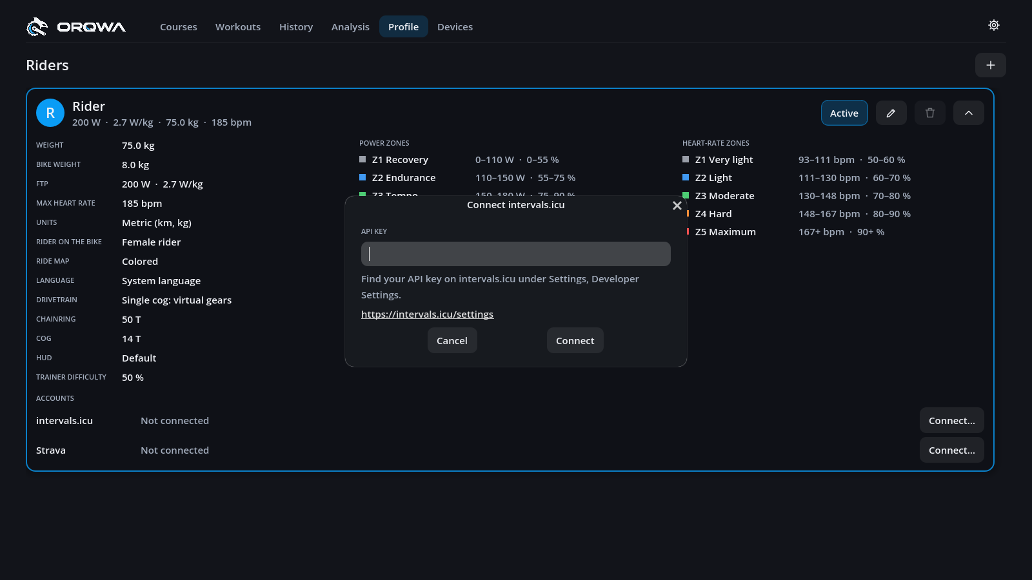
Task: Select the 'Z4 Hard' zone text
Action: click(713, 214)
